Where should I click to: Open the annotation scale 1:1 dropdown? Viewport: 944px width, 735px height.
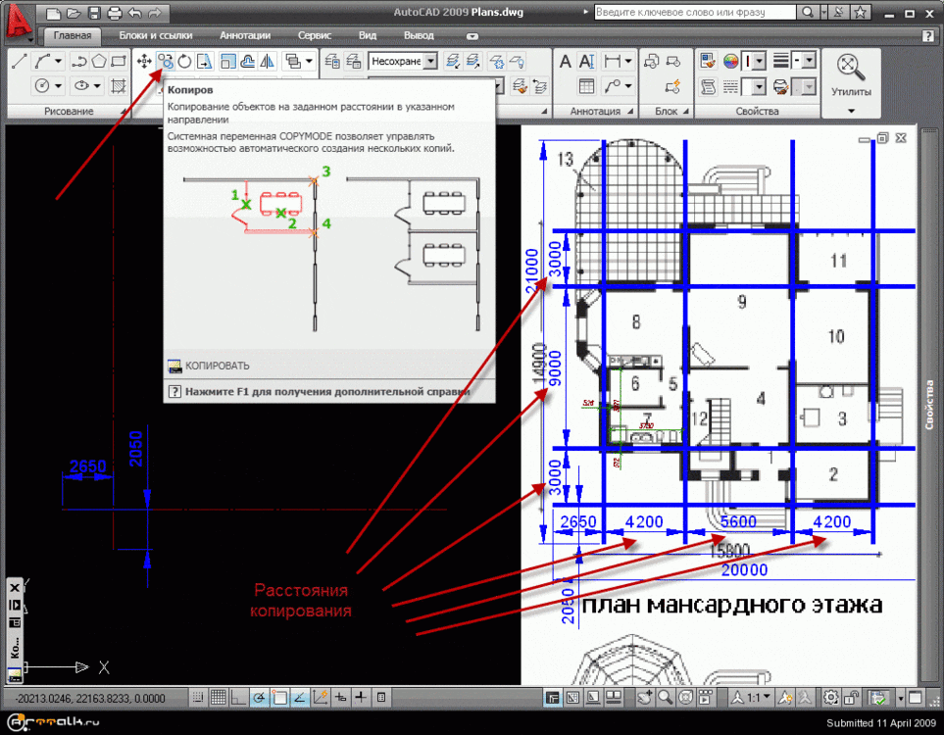(x=755, y=698)
